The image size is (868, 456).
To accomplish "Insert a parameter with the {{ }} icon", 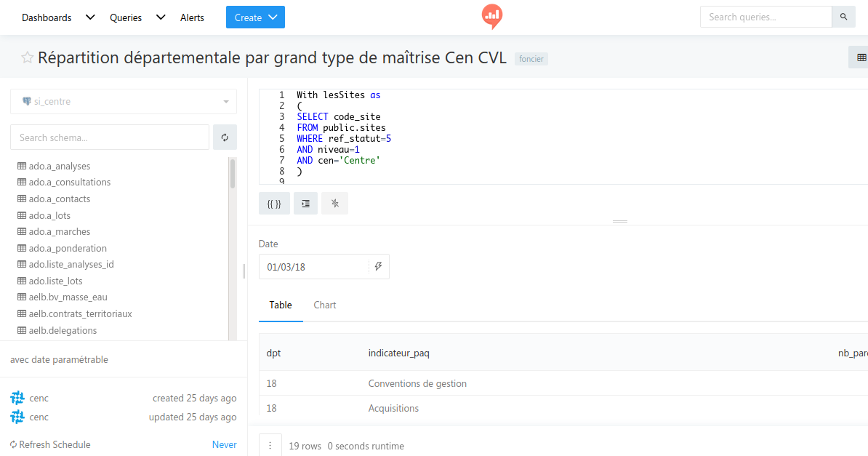I will pyautogui.click(x=274, y=203).
